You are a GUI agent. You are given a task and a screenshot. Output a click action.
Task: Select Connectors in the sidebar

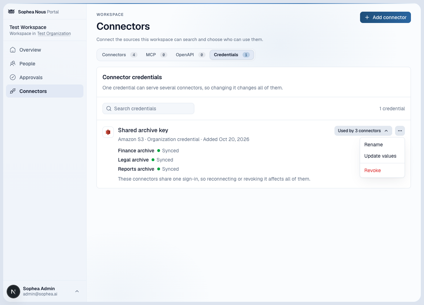click(45, 91)
